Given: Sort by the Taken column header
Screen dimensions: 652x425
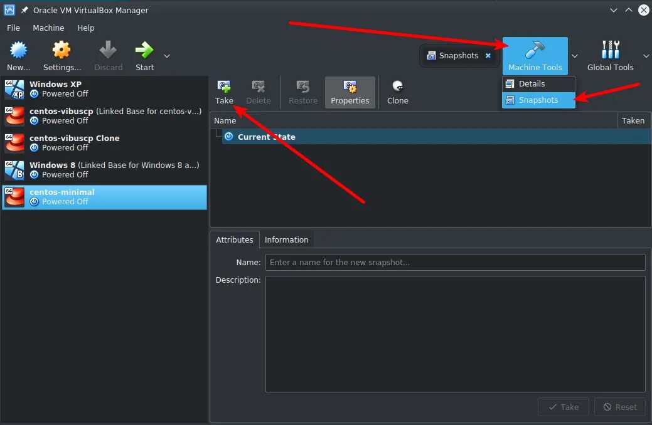Looking at the screenshot, I should click(x=634, y=121).
